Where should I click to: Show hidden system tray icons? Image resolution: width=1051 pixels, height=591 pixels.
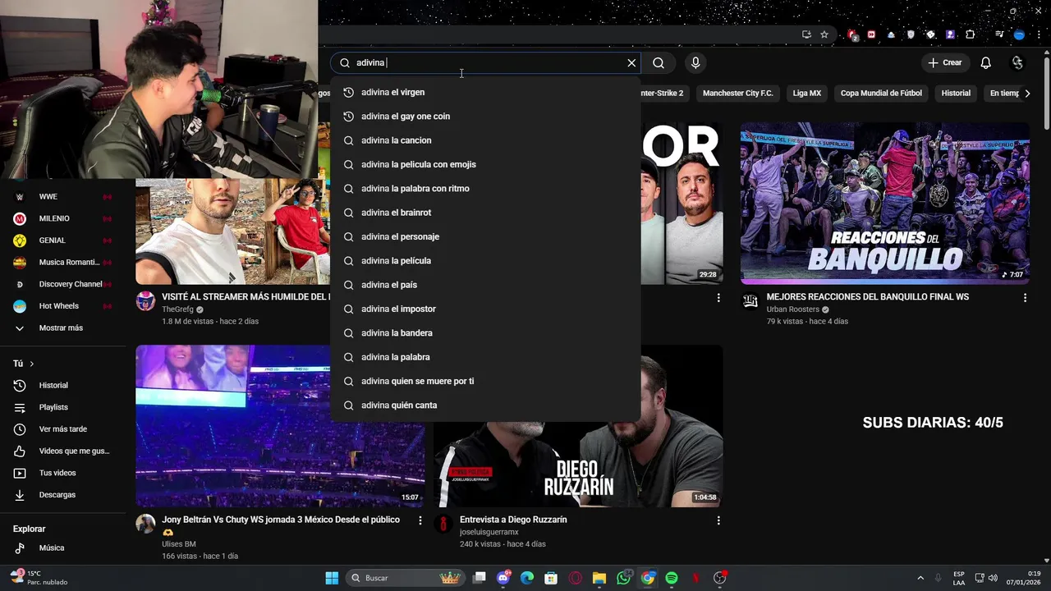tap(920, 579)
